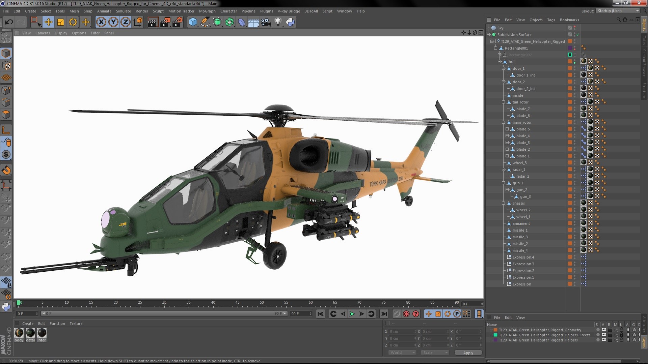Click the Undo arrow icon

point(9,22)
